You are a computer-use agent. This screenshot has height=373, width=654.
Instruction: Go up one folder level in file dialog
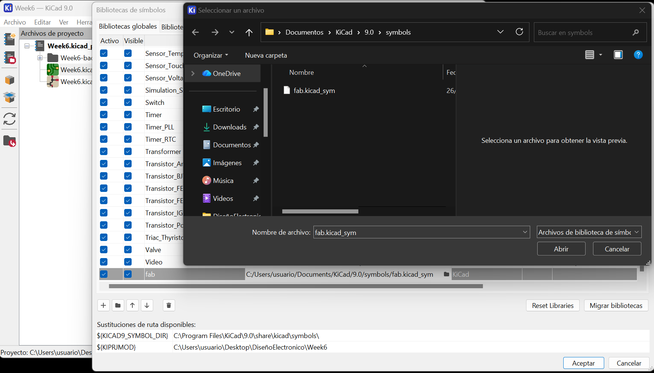tap(249, 32)
